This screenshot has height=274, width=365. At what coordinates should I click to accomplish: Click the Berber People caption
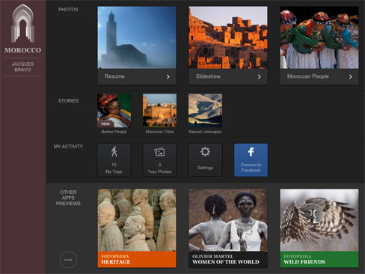pos(114,132)
